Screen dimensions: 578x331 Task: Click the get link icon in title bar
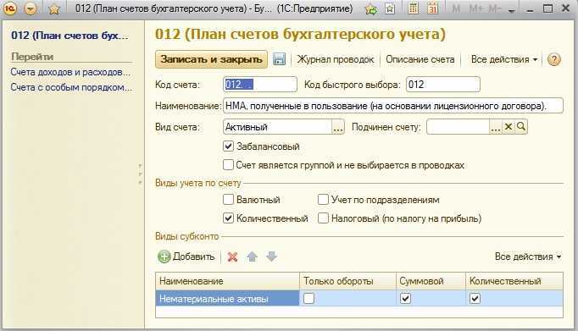tap(371, 8)
